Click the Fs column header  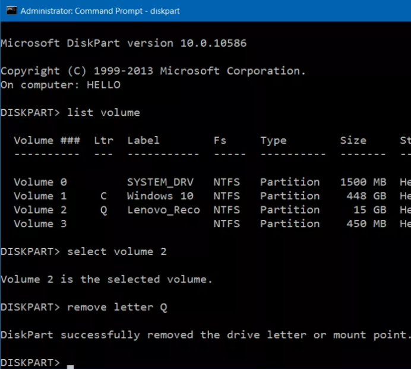(x=220, y=140)
